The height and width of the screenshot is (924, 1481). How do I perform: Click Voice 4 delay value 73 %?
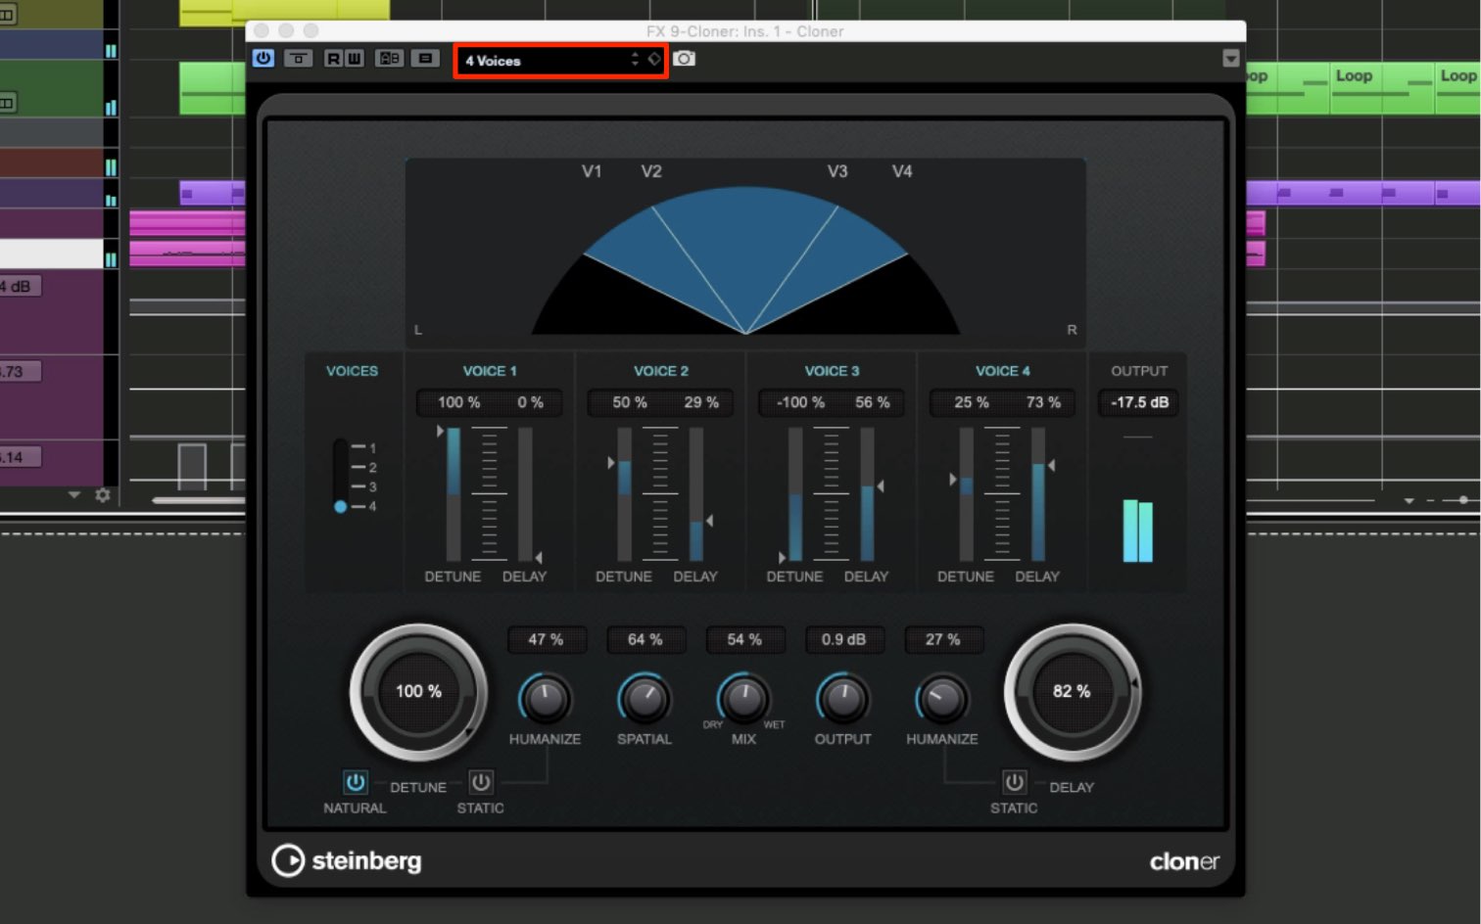pyautogui.click(x=1043, y=402)
